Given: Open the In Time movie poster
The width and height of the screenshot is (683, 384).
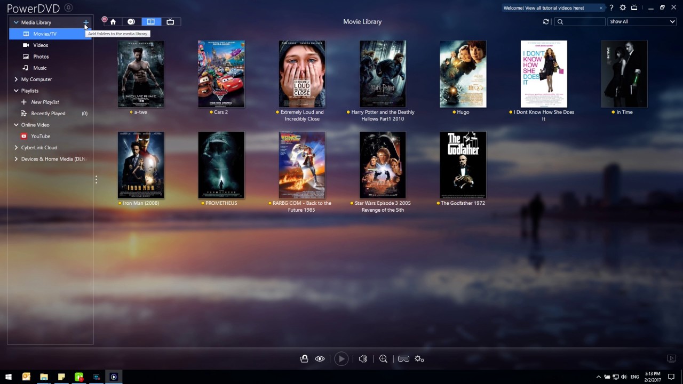Looking at the screenshot, I should [x=624, y=74].
